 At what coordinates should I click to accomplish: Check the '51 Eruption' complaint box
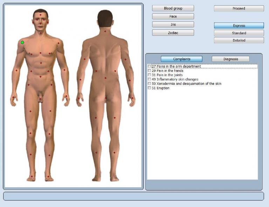(150, 88)
